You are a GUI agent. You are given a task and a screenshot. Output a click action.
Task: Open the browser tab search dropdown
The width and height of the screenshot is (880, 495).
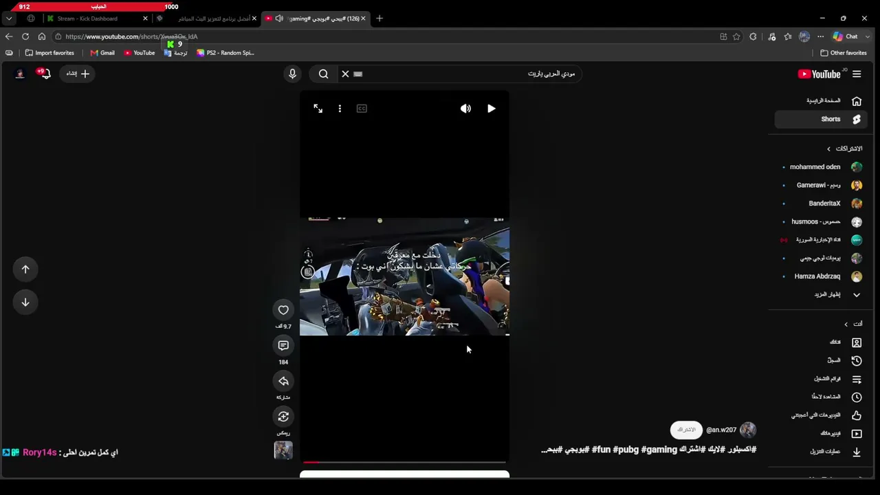click(x=9, y=19)
